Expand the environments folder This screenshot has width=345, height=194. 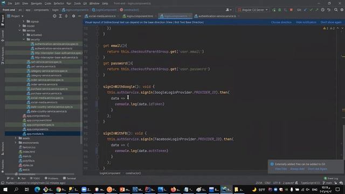point(16,143)
